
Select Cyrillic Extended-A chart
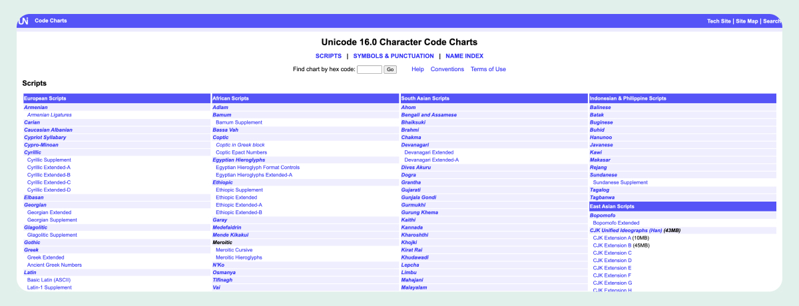click(x=49, y=168)
